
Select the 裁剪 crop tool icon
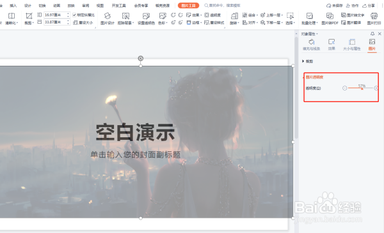coord(29,16)
